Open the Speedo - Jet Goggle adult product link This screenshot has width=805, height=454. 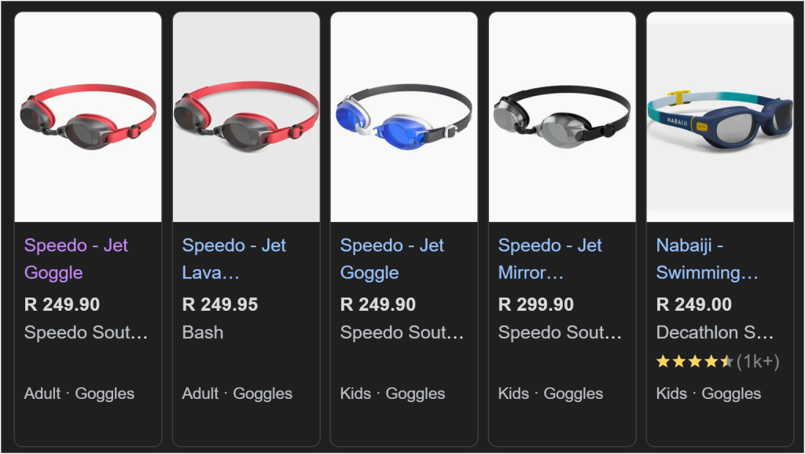(75, 259)
